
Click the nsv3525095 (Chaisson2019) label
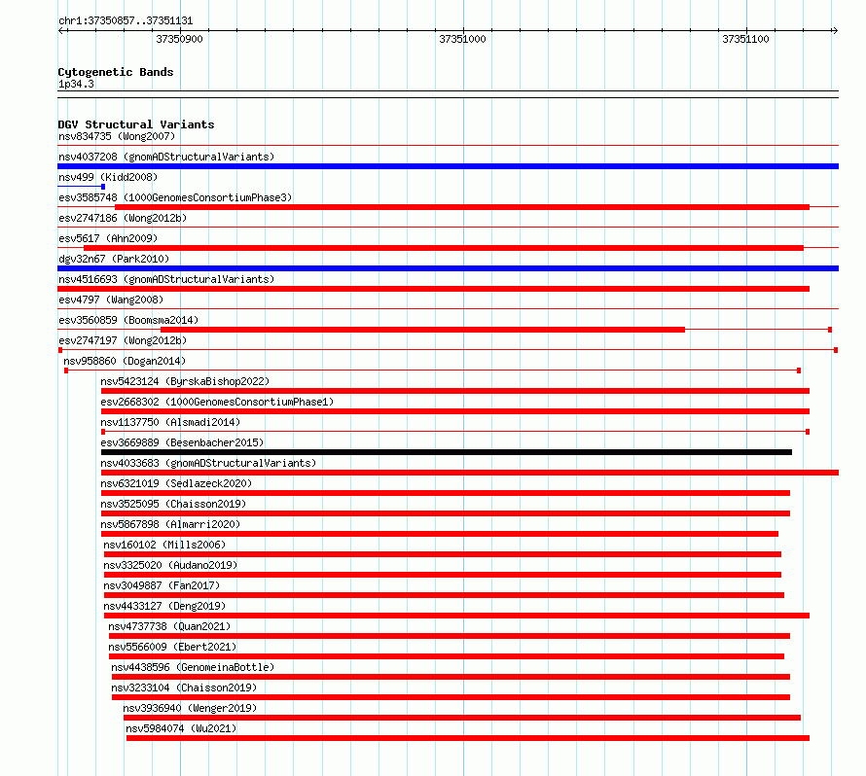click(173, 504)
